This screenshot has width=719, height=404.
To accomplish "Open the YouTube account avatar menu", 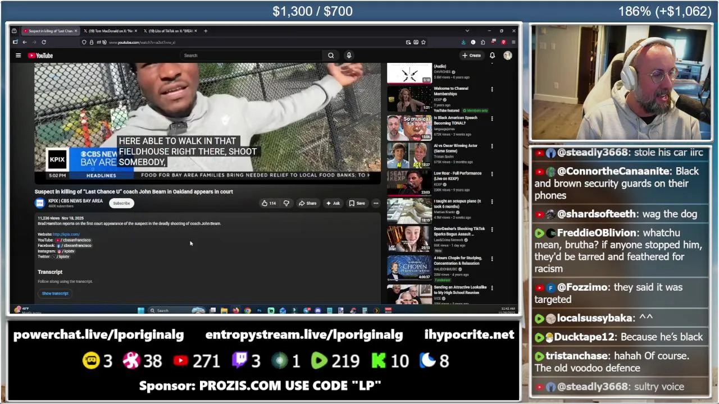I will (508, 56).
